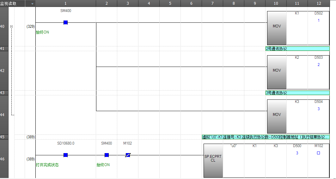336x179 pixels.
Task: Toggle the M102 completion device status square
Action: pos(318,153)
